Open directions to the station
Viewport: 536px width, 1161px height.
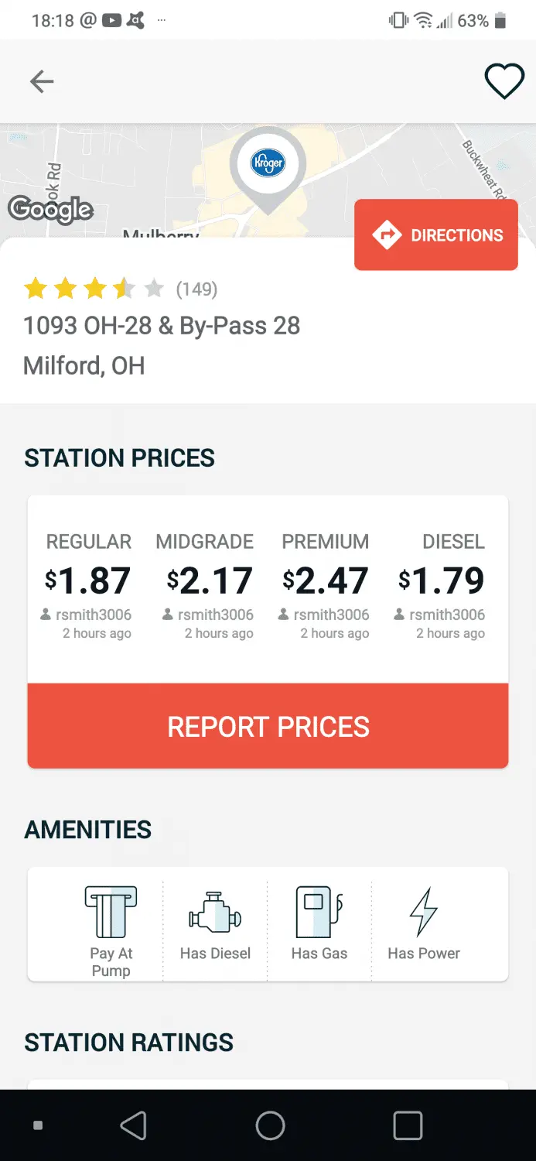(436, 235)
